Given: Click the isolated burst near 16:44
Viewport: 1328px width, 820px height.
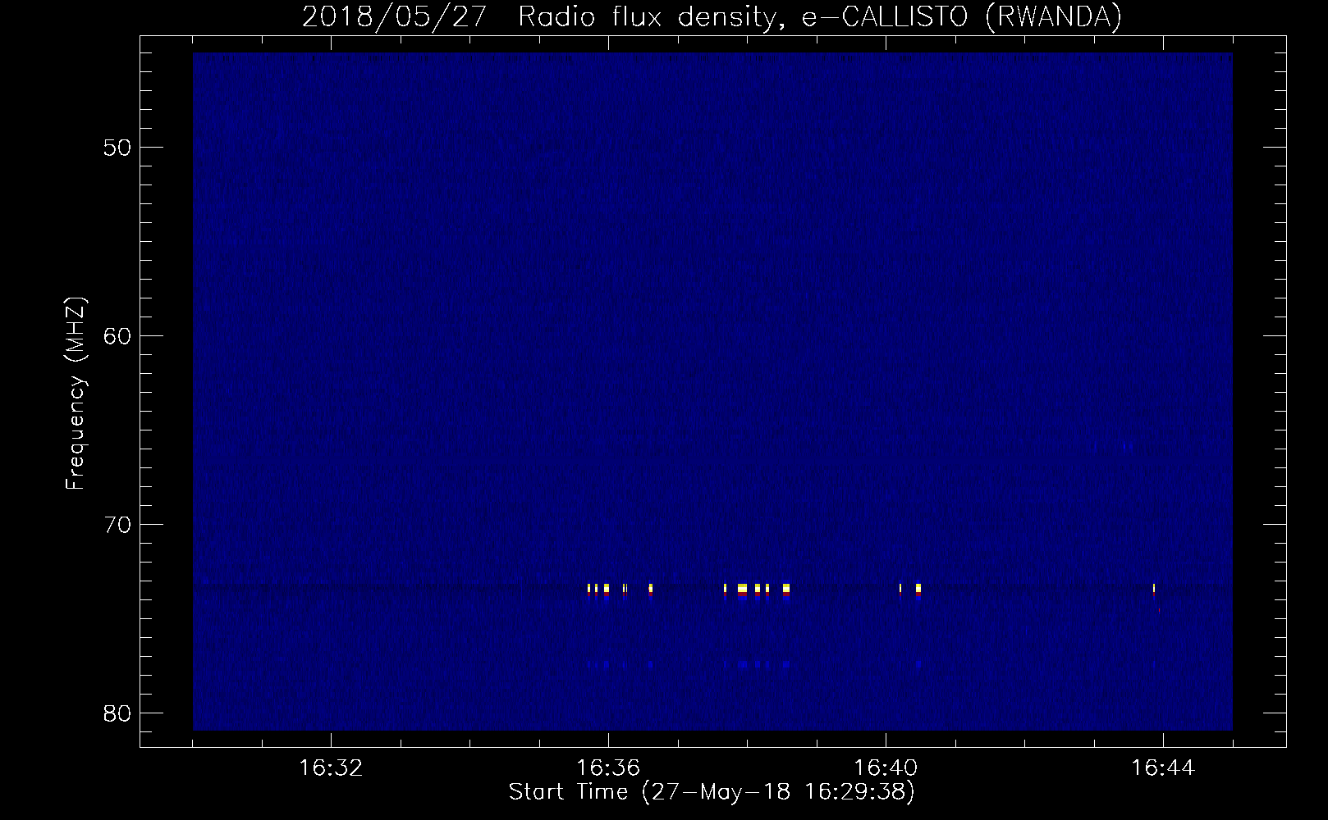Looking at the screenshot, I should click(1154, 590).
